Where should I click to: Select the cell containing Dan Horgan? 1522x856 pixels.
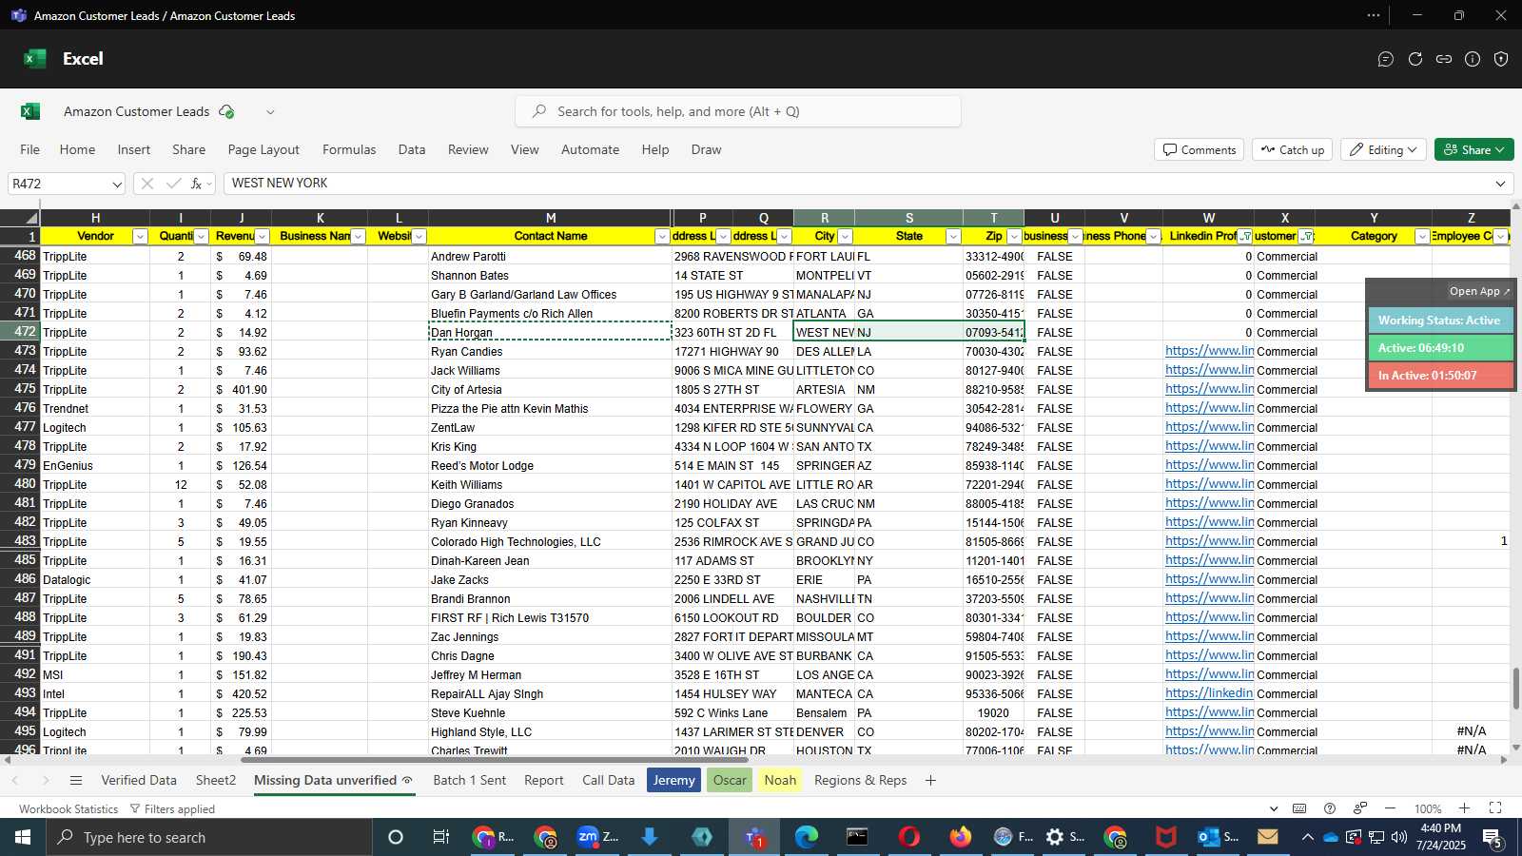point(551,332)
